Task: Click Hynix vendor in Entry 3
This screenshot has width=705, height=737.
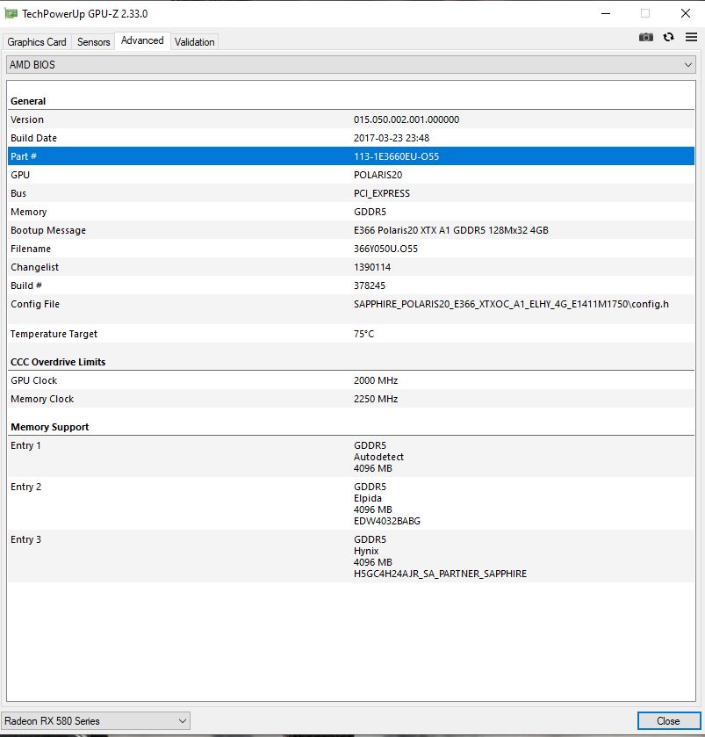Action: [x=366, y=551]
